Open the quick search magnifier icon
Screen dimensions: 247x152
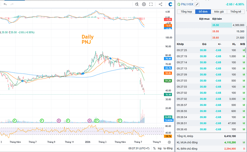[x=137, y=4]
